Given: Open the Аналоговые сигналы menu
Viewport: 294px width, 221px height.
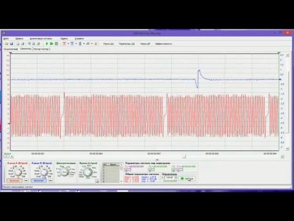Looking at the screenshot, I should tap(41, 39).
